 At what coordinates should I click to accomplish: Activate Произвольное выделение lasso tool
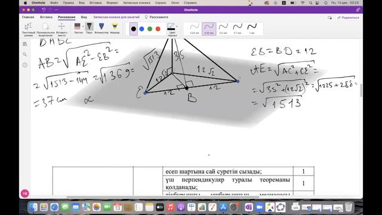pos(45,29)
